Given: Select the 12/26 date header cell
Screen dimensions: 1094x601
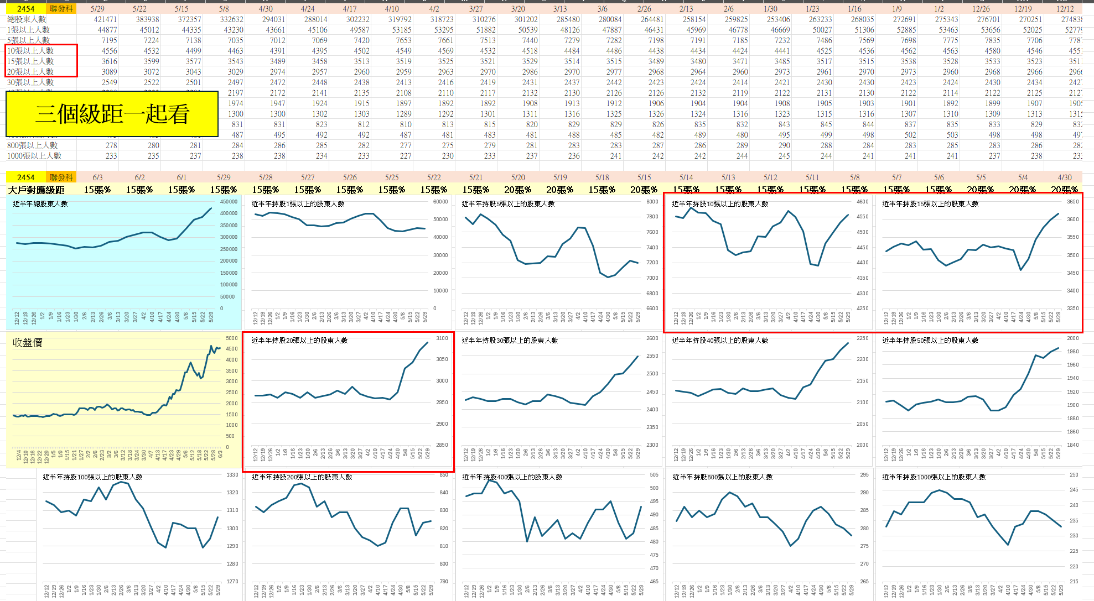Looking at the screenshot, I should pos(981,9).
